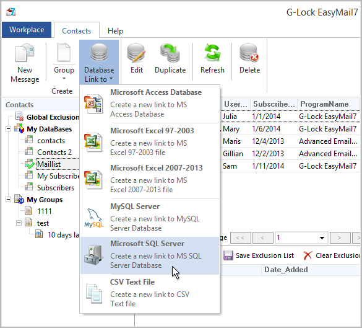Screen dimensions: 362x328
Task: Switch to the Contacts tab
Action: (x=77, y=30)
